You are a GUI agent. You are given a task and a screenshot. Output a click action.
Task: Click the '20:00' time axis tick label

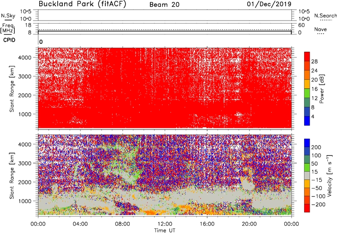click(x=249, y=224)
